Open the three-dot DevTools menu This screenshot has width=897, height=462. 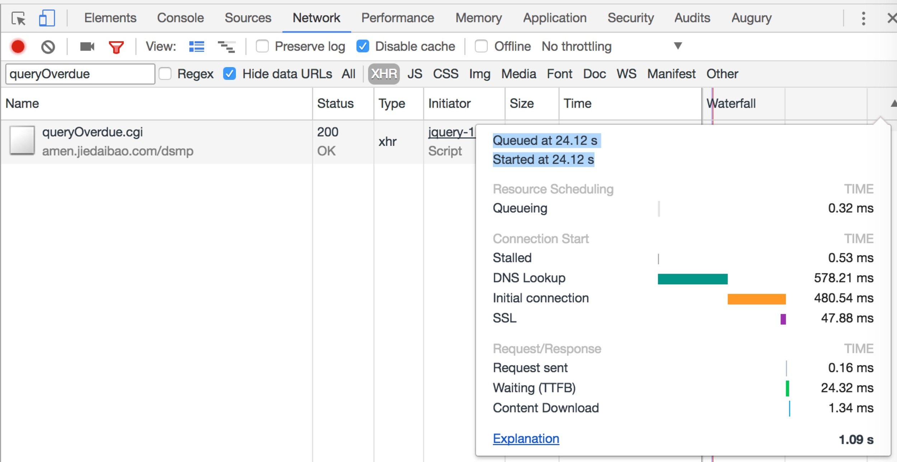click(863, 18)
